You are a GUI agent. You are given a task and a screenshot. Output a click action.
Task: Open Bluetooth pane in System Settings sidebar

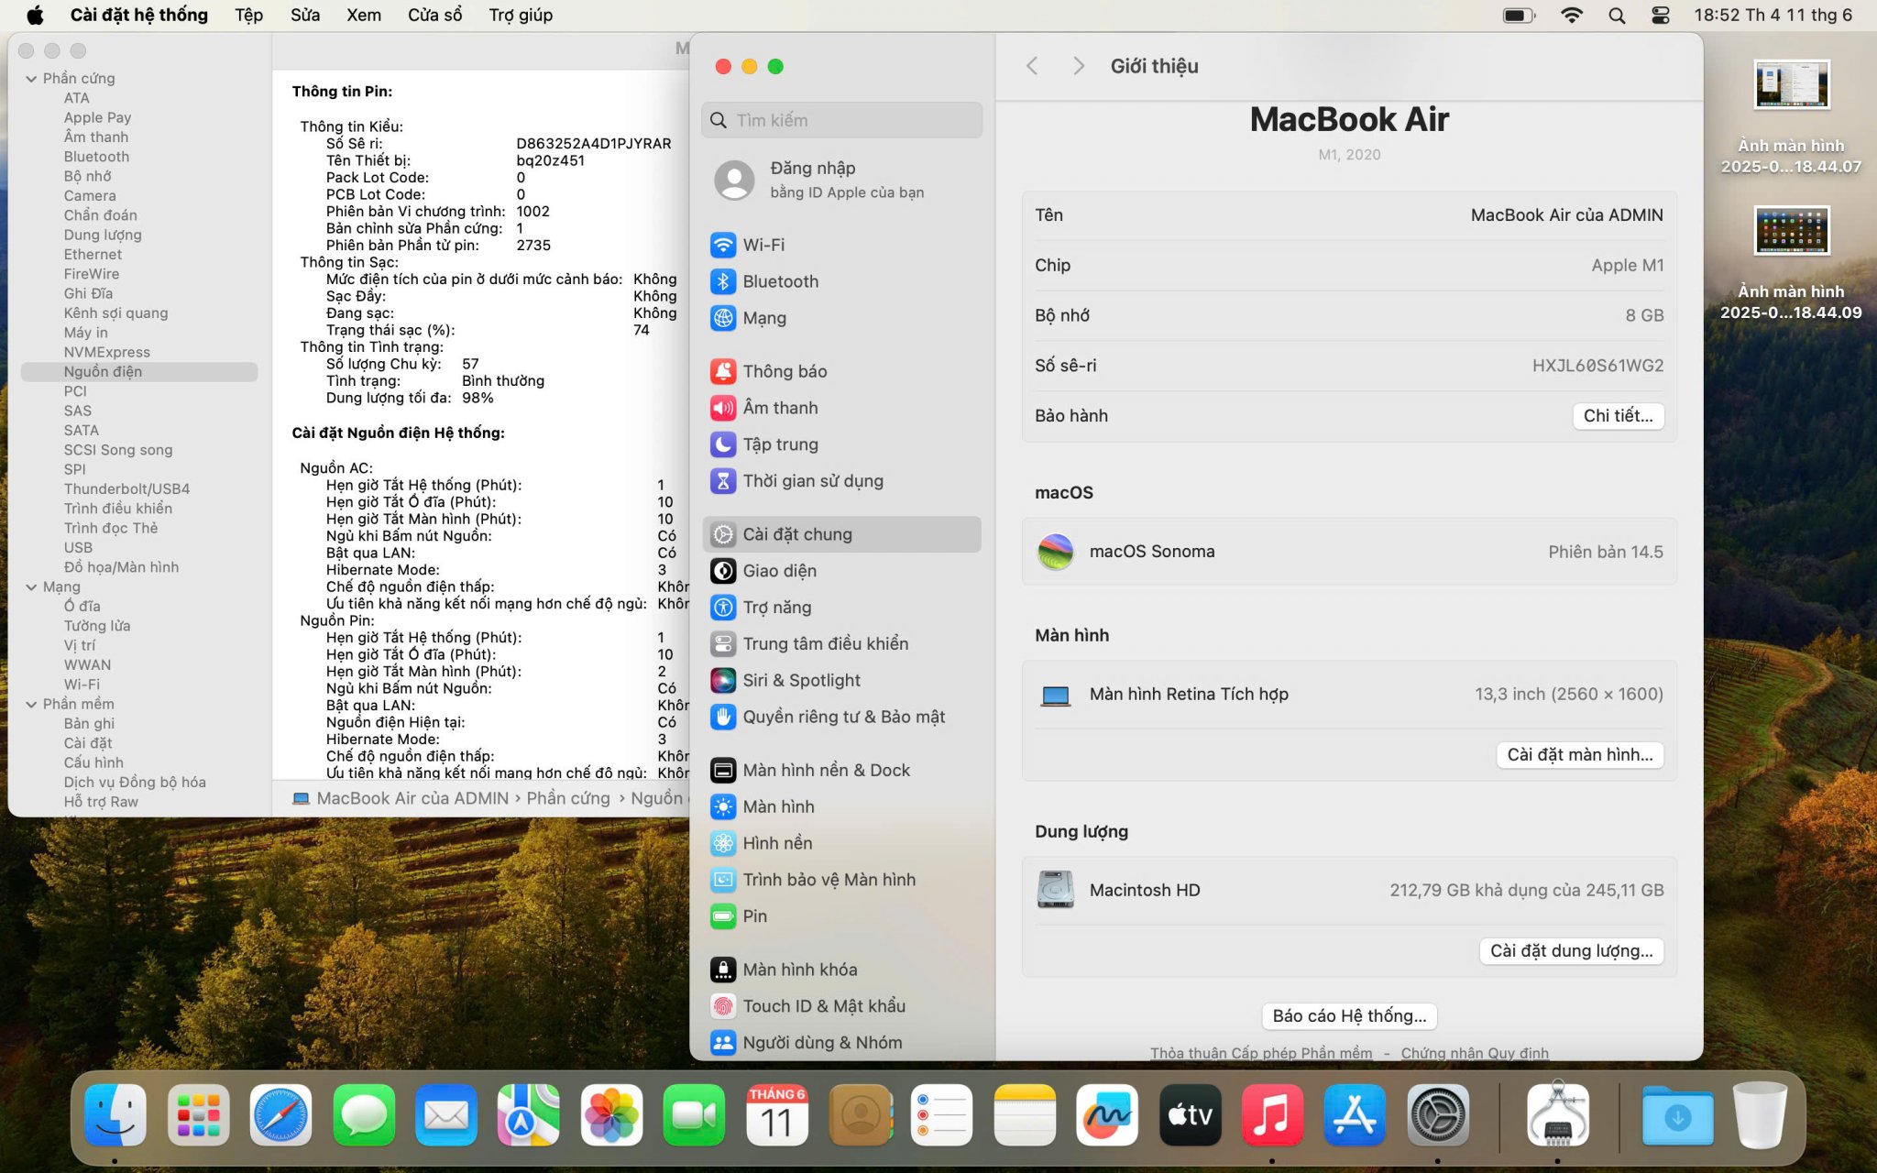pos(841,281)
